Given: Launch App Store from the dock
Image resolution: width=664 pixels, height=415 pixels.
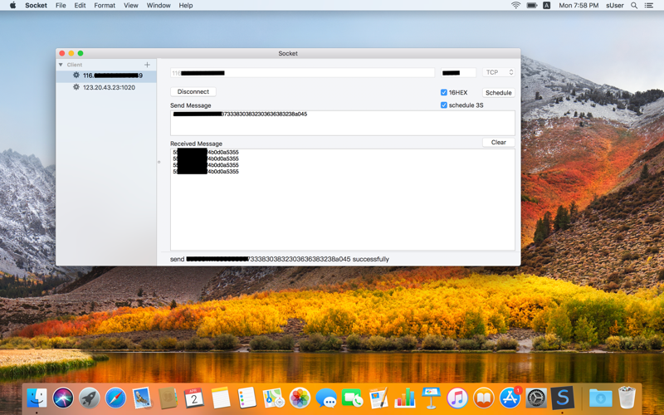Looking at the screenshot, I should 510,398.
